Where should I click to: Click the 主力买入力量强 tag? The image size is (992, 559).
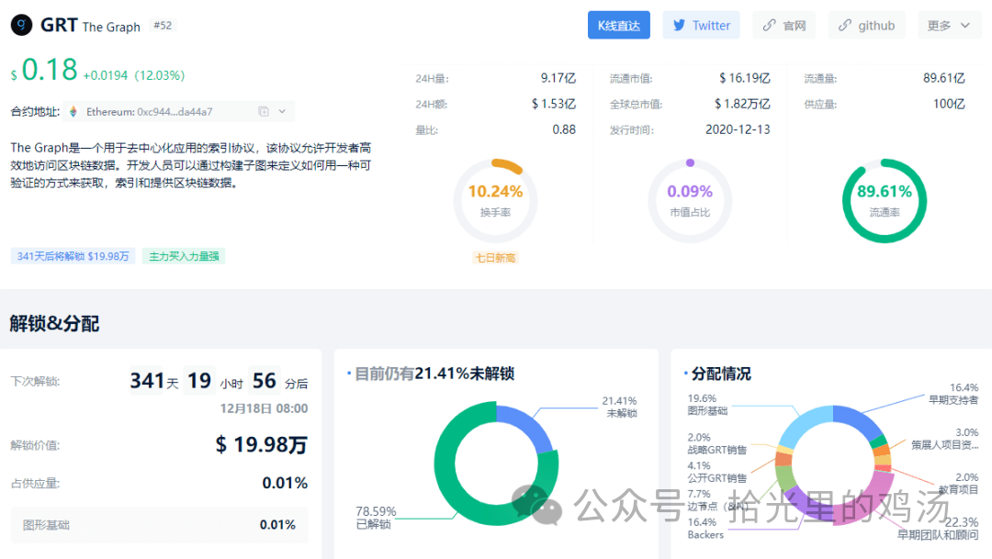pyautogui.click(x=184, y=256)
